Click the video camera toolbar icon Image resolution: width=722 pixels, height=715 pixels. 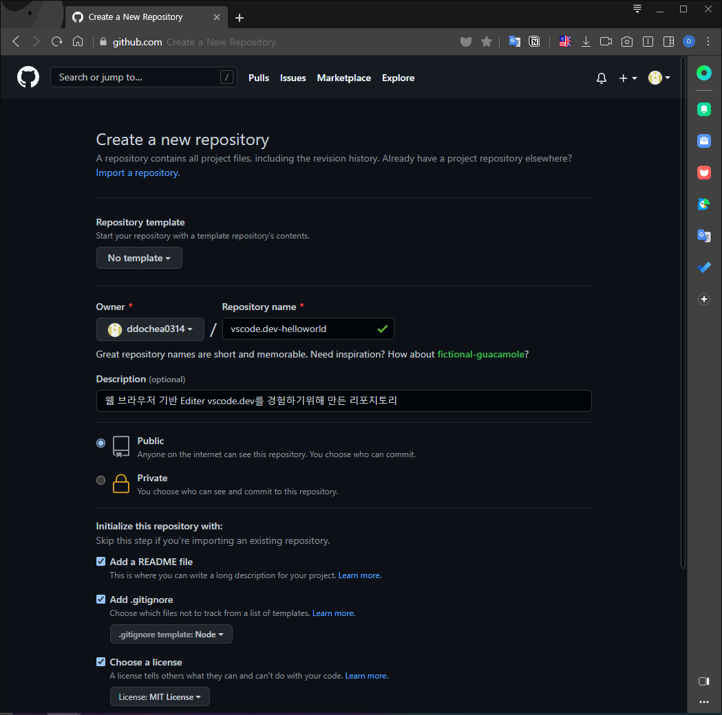(x=606, y=41)
